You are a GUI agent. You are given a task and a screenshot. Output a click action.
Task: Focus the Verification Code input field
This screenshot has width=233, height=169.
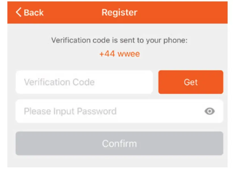click(84, 82)
